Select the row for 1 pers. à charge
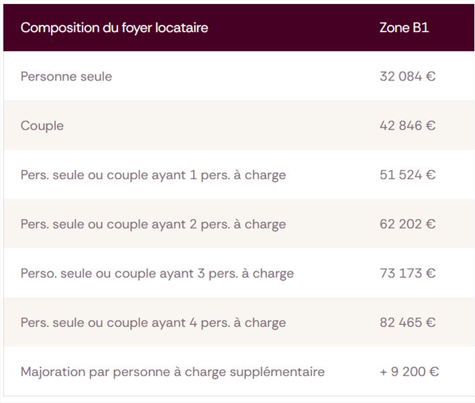Screen dimensions: 475x403 [239, 175]
